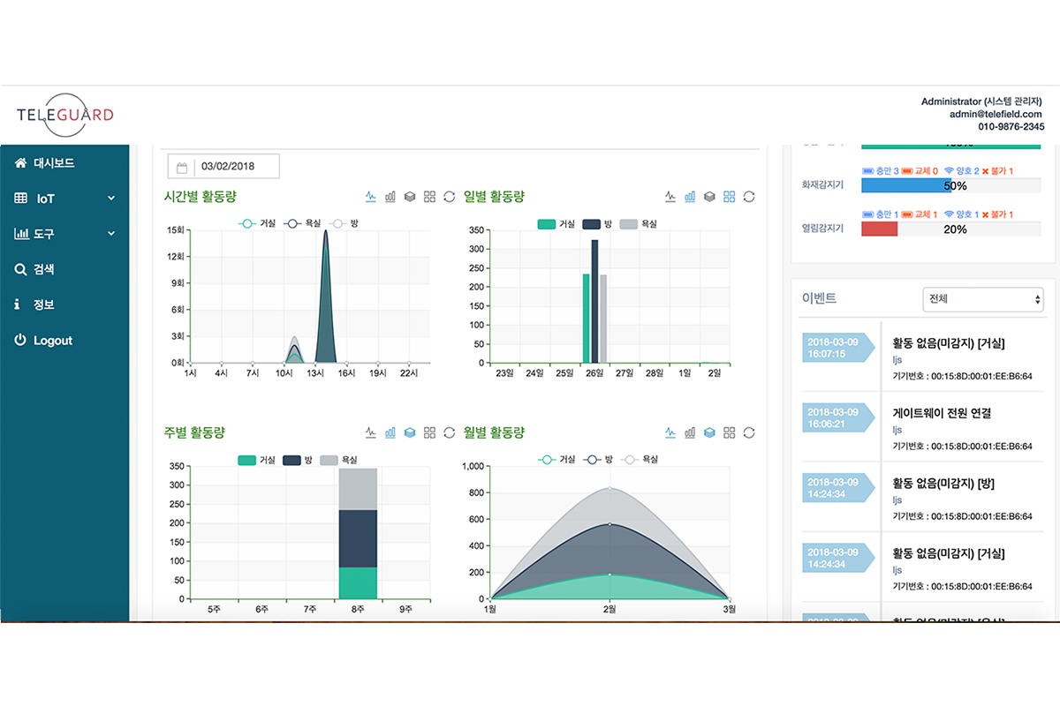Viewport: 1060px width, 706px height.
Task: Open the 대시보드 menu item
Action: [x=53, y=163]
